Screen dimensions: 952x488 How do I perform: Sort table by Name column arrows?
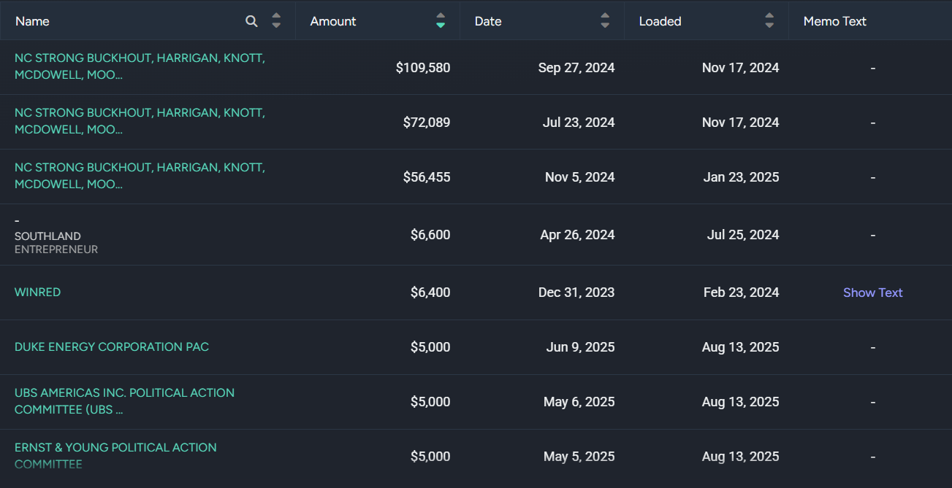[x=276, y=21]
